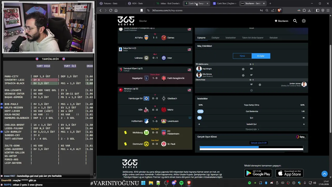Open Spotify from the Windows taskbar
This screenshot has width=332, height=187.
pos(181,183)
